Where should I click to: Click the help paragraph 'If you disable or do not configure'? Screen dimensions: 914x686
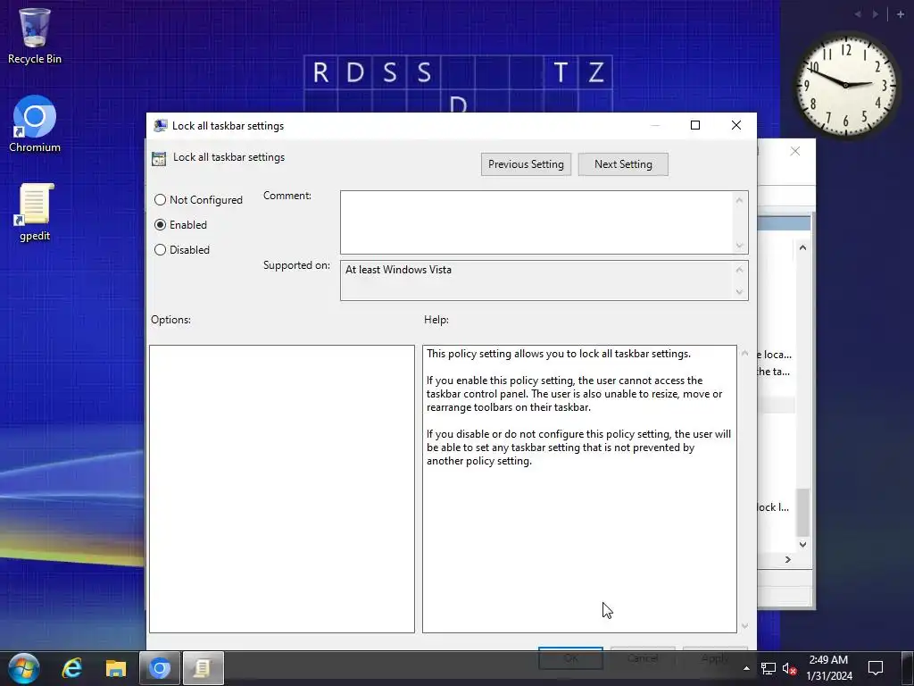coord(578,448)
